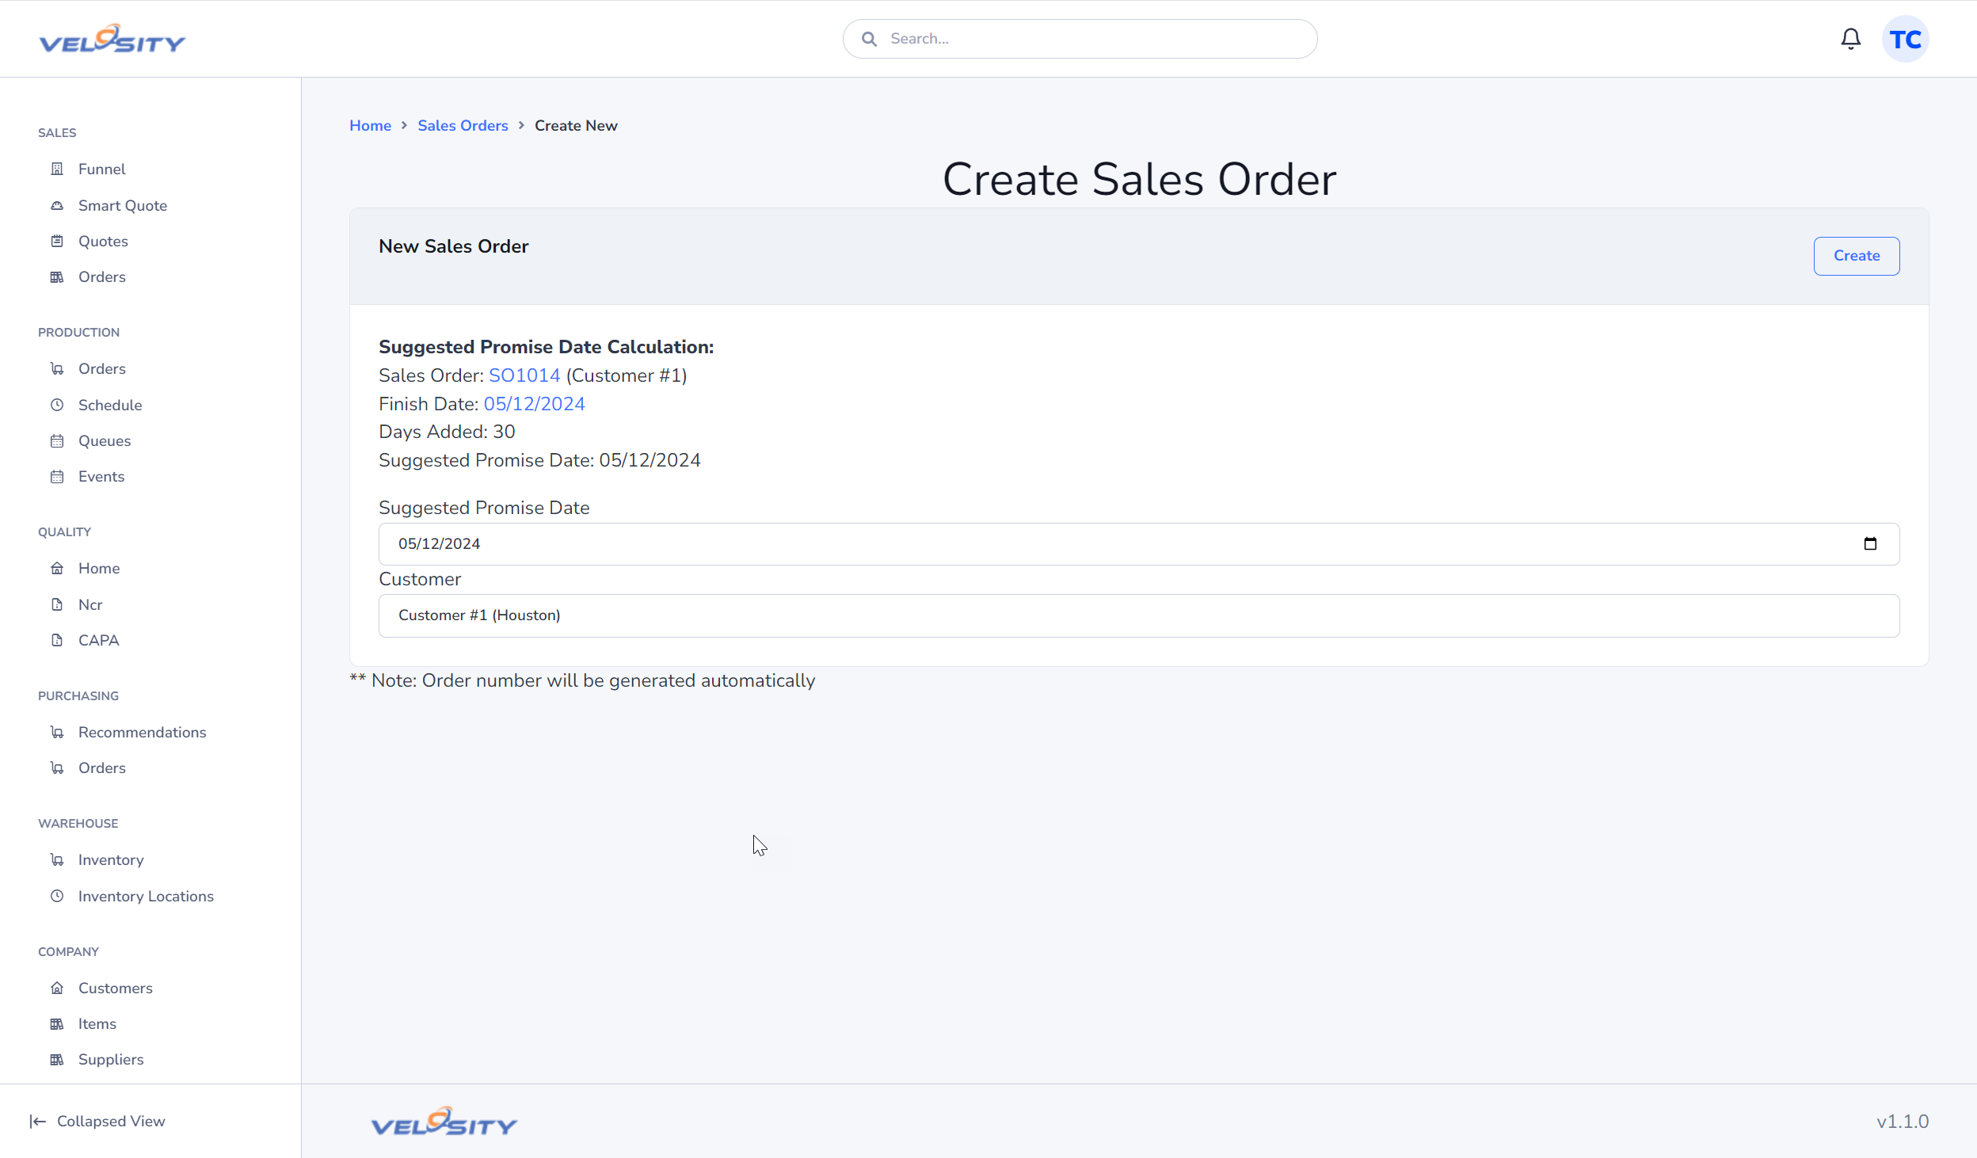Click the Queues icon in Production
The width and height of the screenshot is (1977, 1158).
(x=56, y=440)
